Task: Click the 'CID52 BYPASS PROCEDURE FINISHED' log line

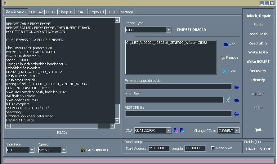Action: click(x=34, y=40)
